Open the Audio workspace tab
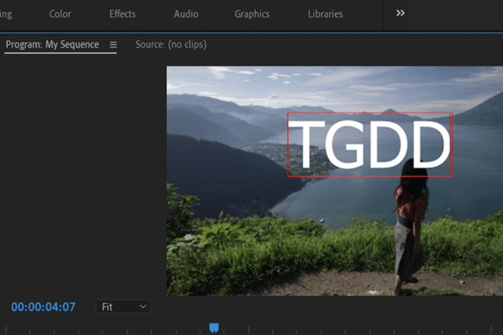 pos(186,14)
